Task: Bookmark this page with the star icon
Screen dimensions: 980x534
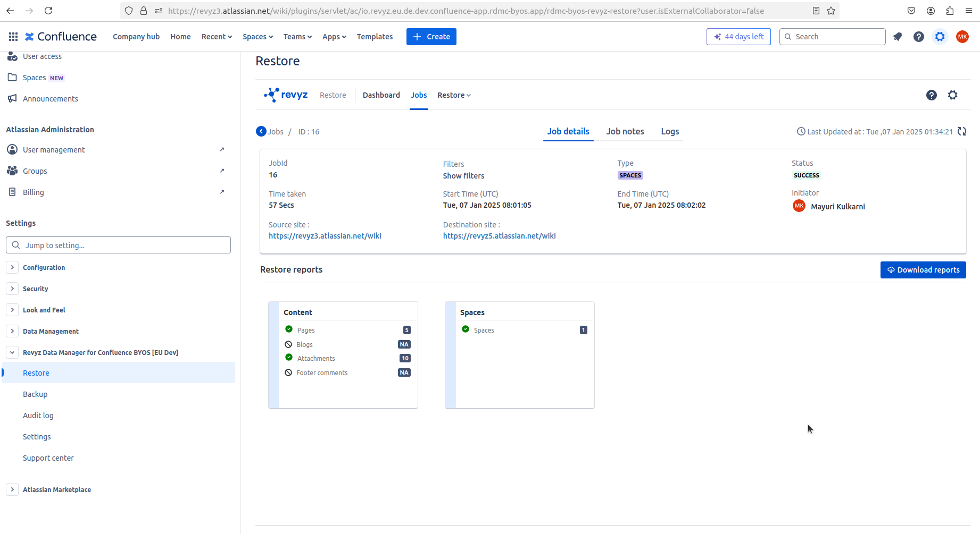Action: 831,11
